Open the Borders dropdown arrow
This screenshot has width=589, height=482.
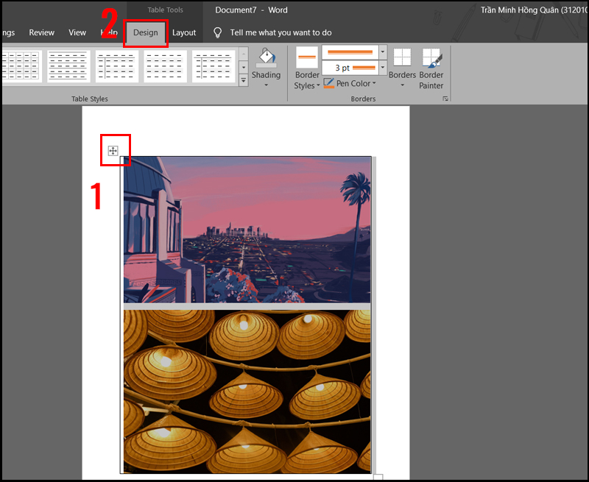(402, 85)
